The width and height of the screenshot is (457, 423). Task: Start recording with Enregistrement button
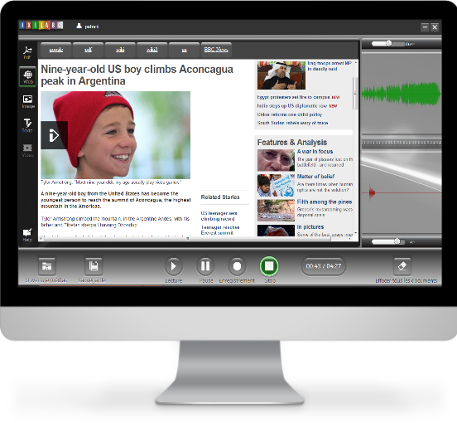pos(237,266)
